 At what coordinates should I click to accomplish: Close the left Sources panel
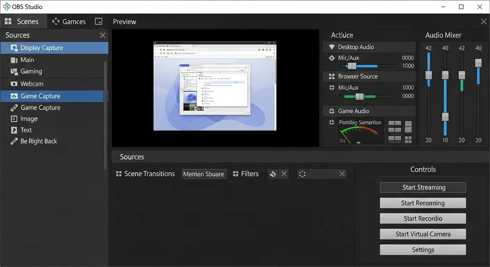(x=103, y=35)
